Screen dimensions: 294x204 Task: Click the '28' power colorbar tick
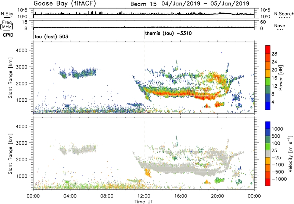pos(274,54)
